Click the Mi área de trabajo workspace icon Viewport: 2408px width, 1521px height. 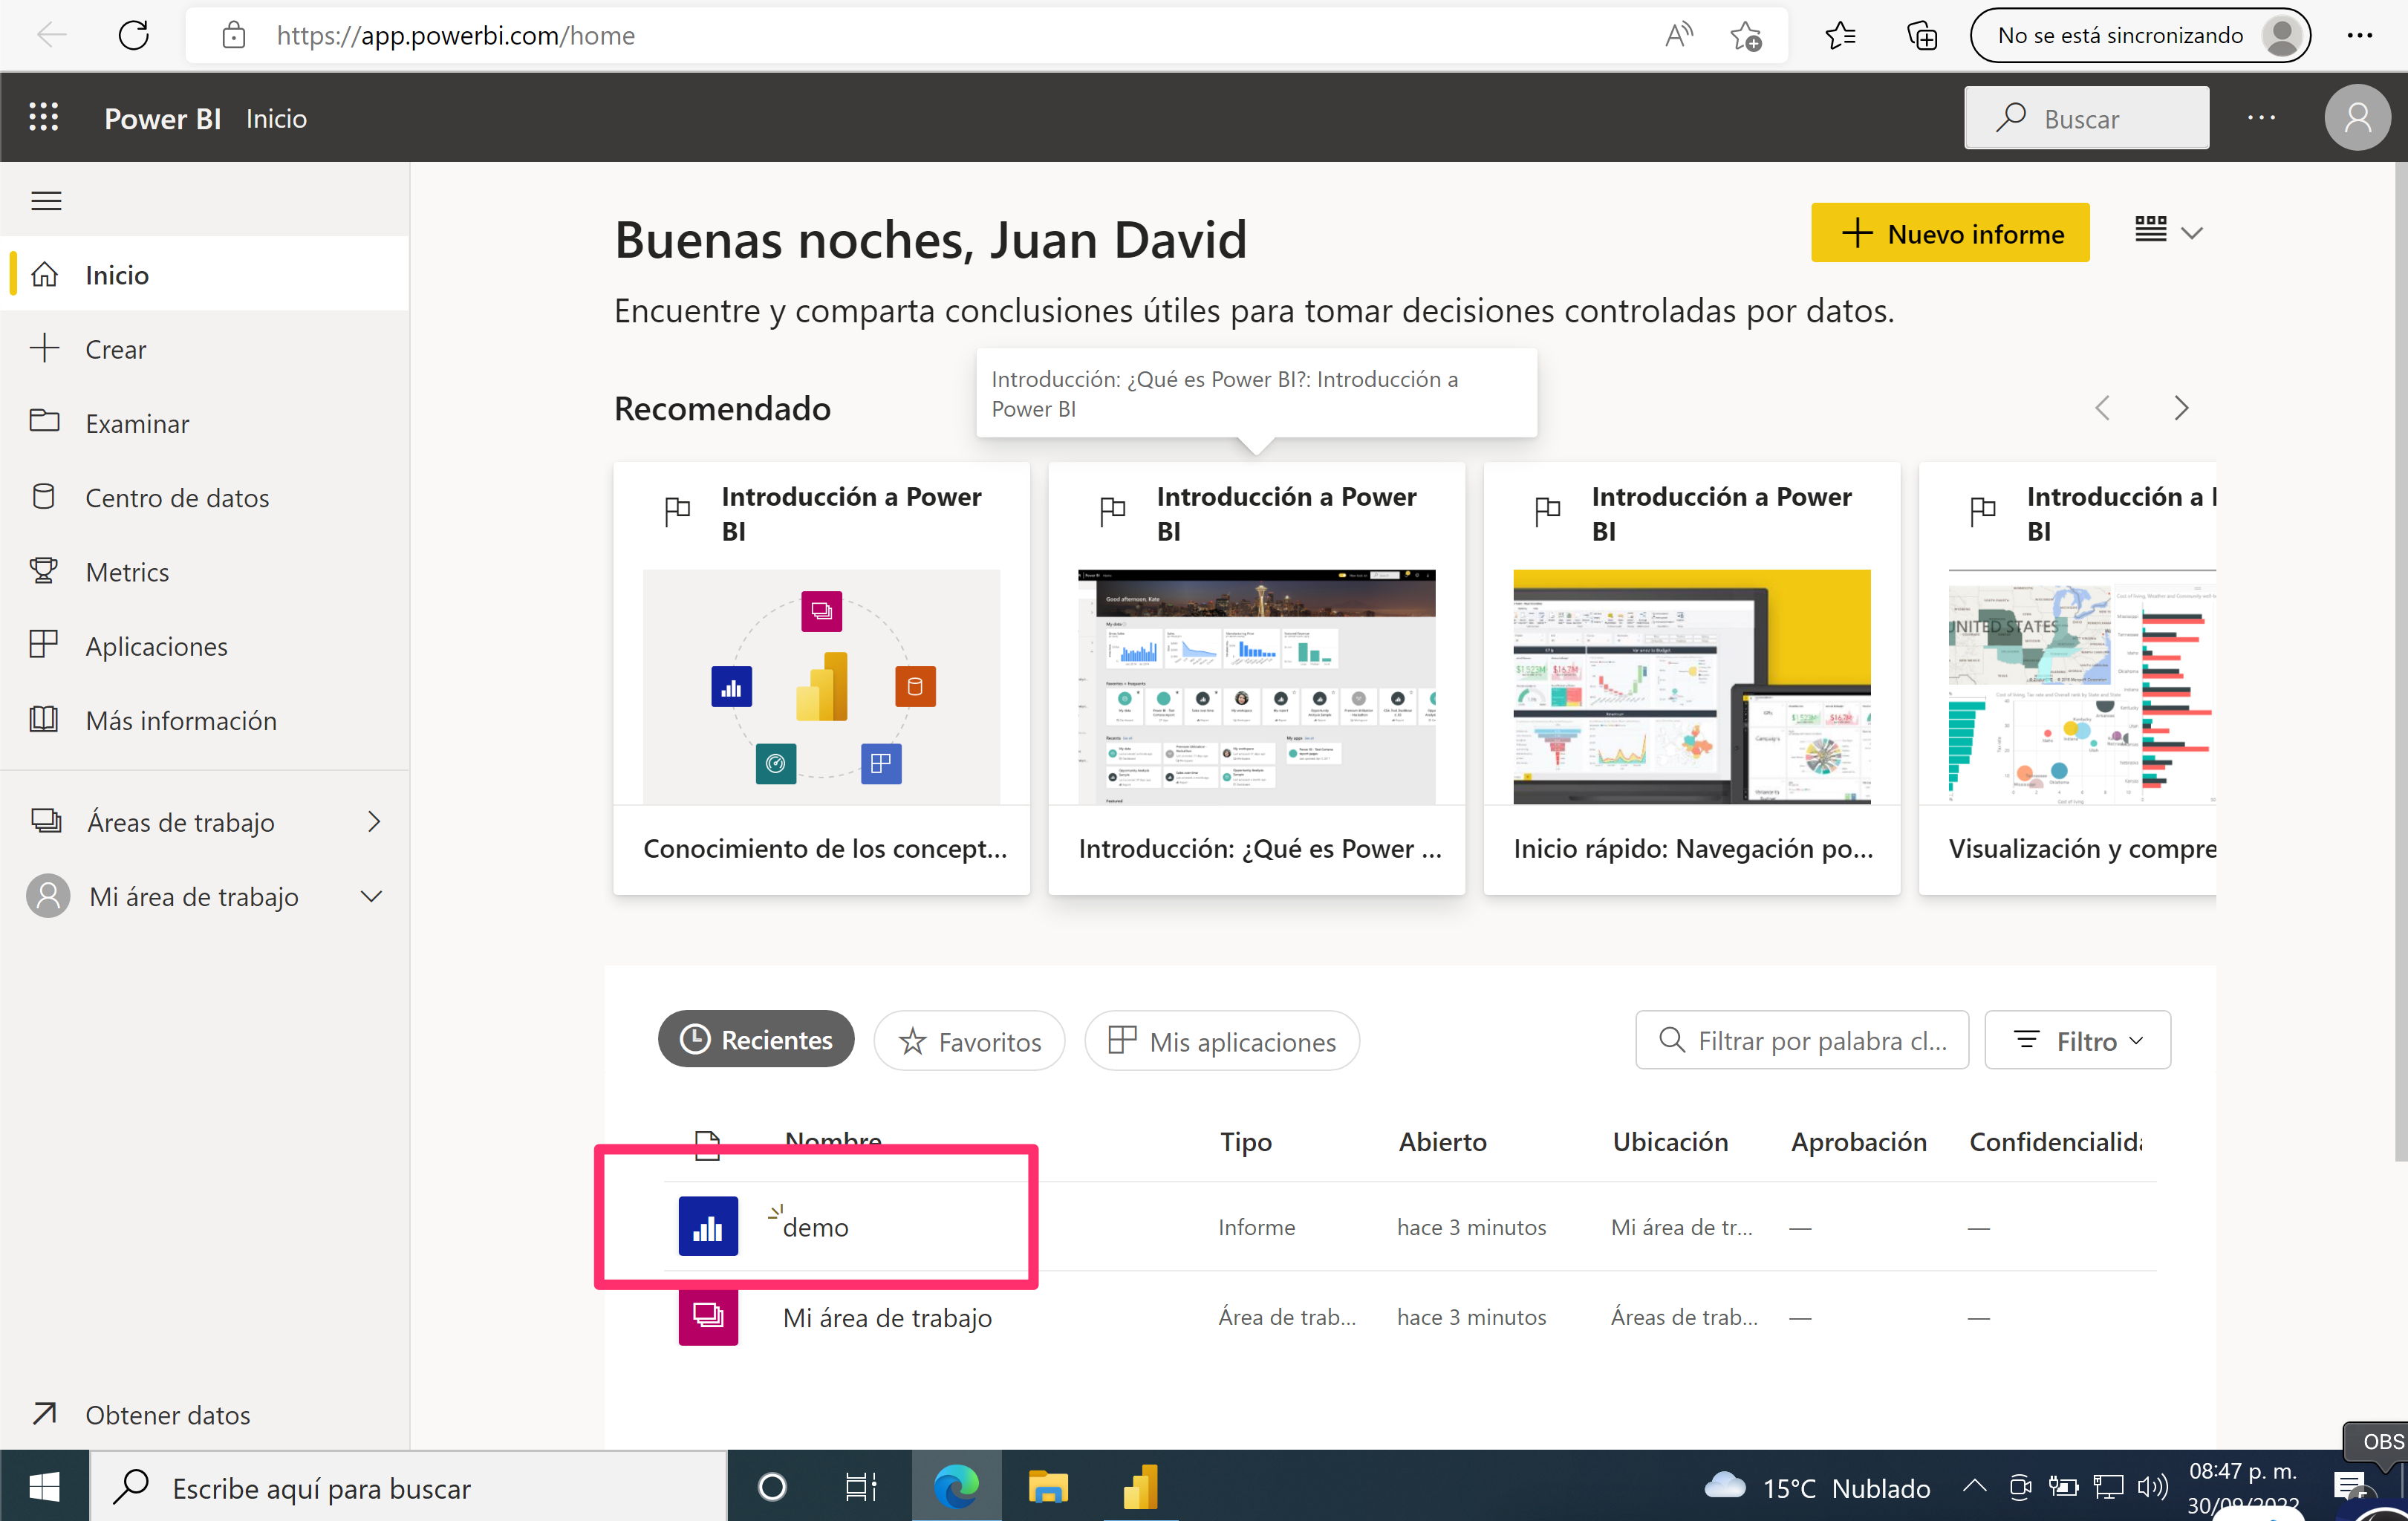click(708, 1316)
